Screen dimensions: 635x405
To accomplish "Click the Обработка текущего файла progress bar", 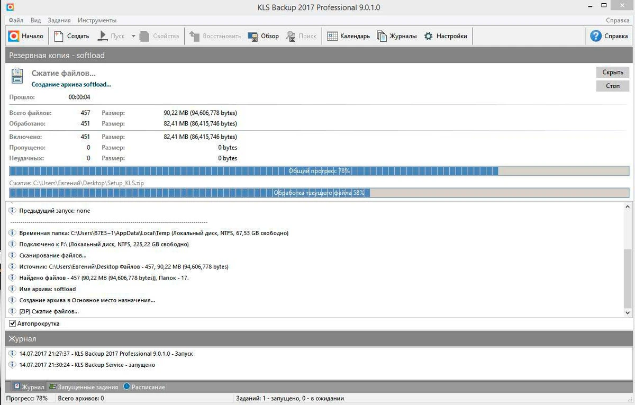I will click(319, 193).
